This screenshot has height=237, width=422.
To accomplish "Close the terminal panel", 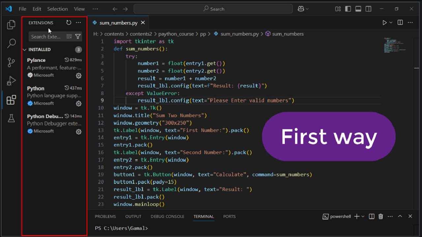I will [410, 216].
